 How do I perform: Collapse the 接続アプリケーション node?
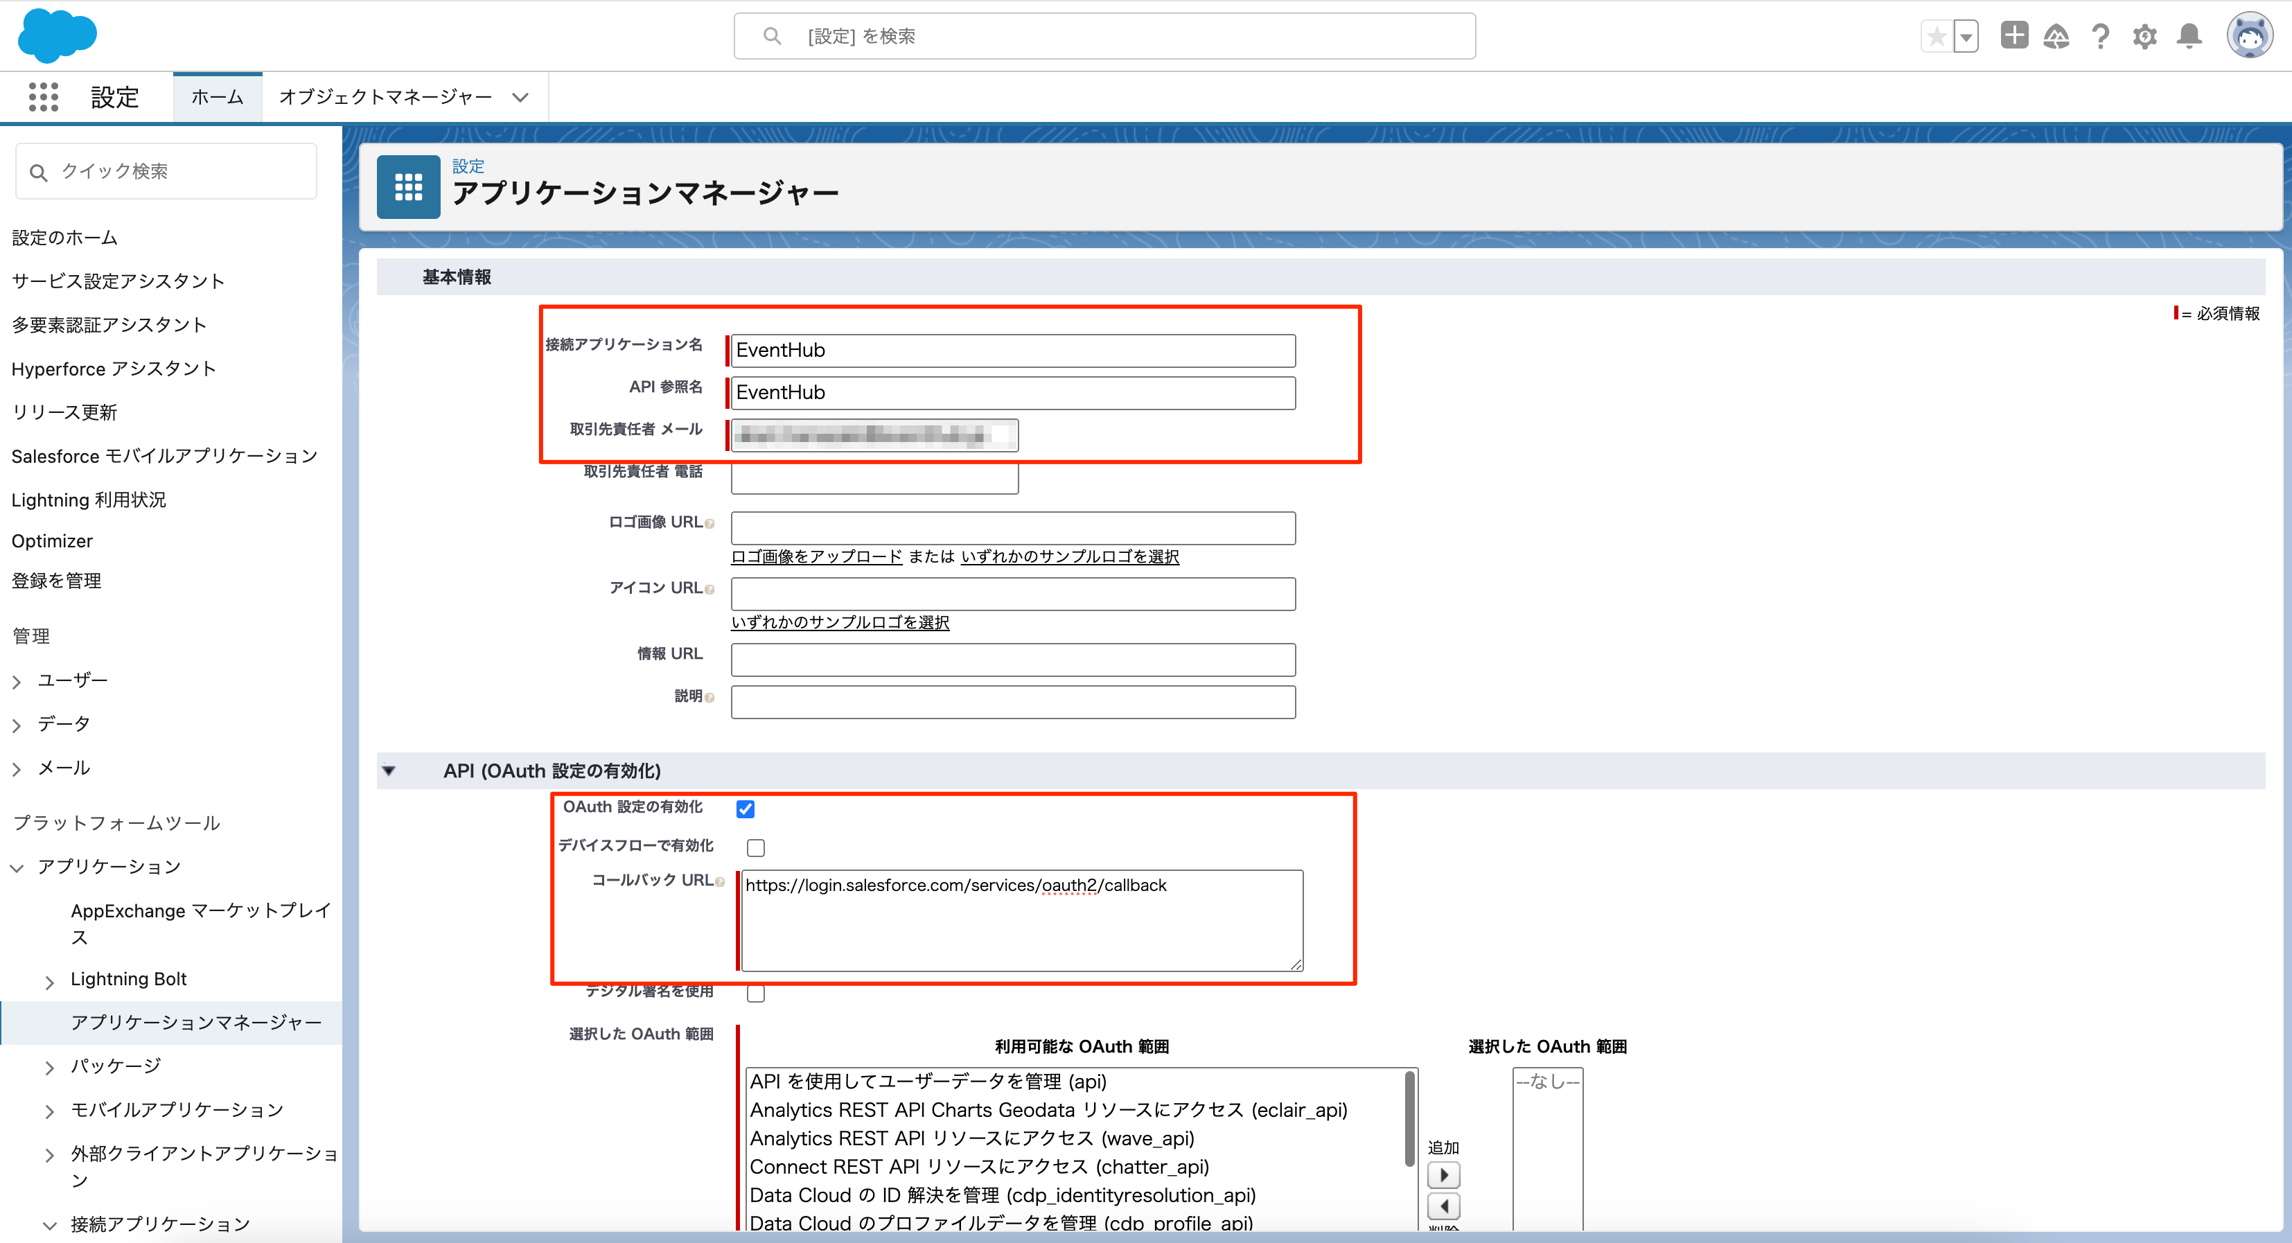click(50, 1226)
